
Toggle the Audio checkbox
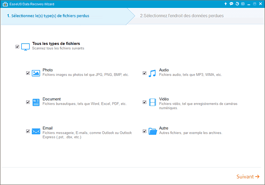[144, 73]
